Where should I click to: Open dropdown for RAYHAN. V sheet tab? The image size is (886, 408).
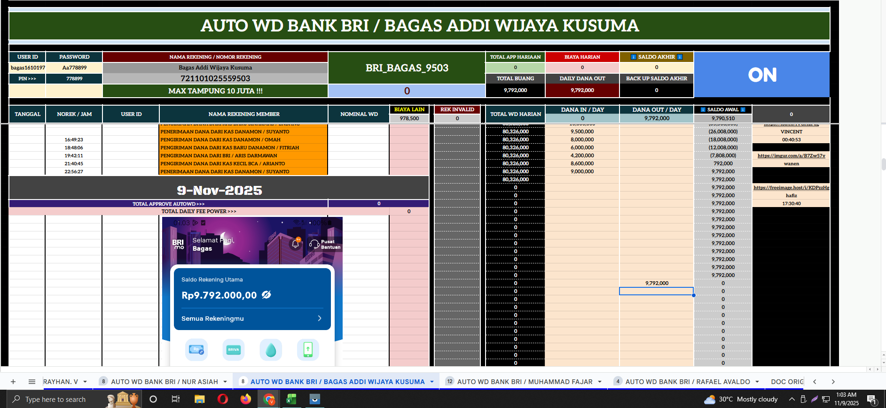[x=85, y=382]
